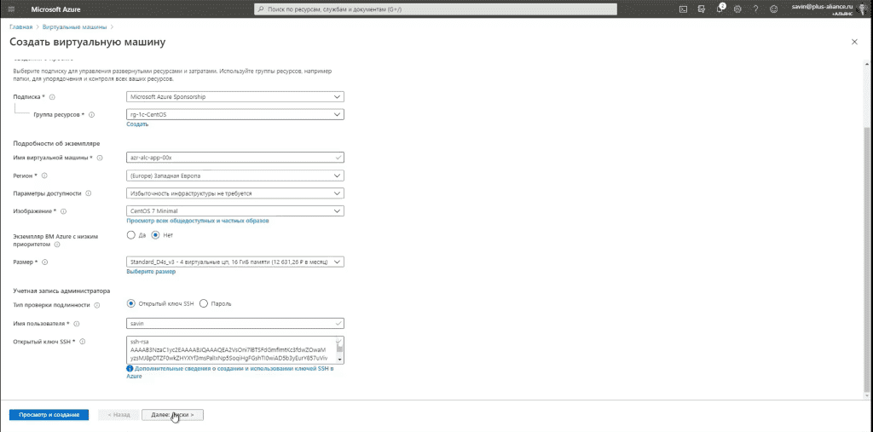
Task: Show info tooltip next to Подписка
Action: click(x=52, y=97)
